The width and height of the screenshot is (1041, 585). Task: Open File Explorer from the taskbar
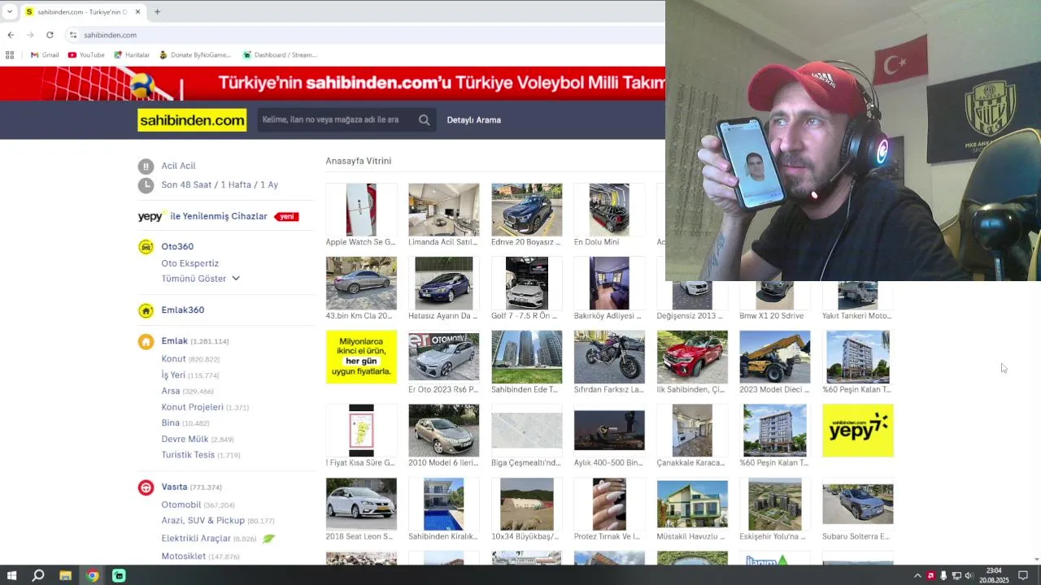(x=65, y=575)
